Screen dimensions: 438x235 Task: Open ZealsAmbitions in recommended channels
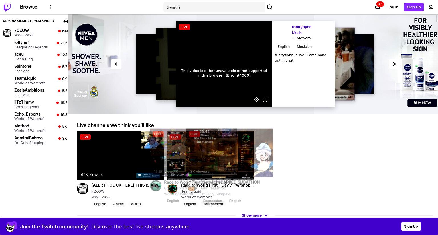click(x=34, y=92)
